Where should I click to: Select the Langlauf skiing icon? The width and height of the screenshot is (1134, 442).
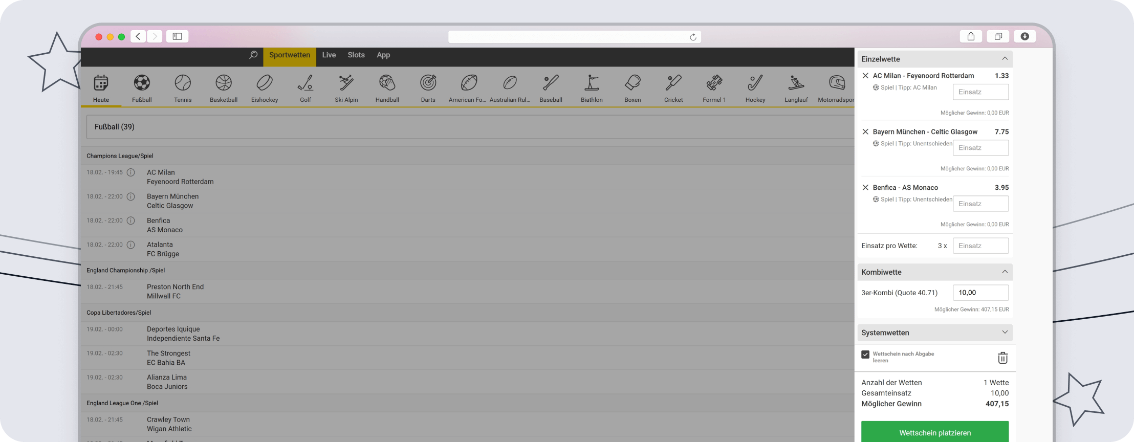pyautogui.click(x=796, y=83)
